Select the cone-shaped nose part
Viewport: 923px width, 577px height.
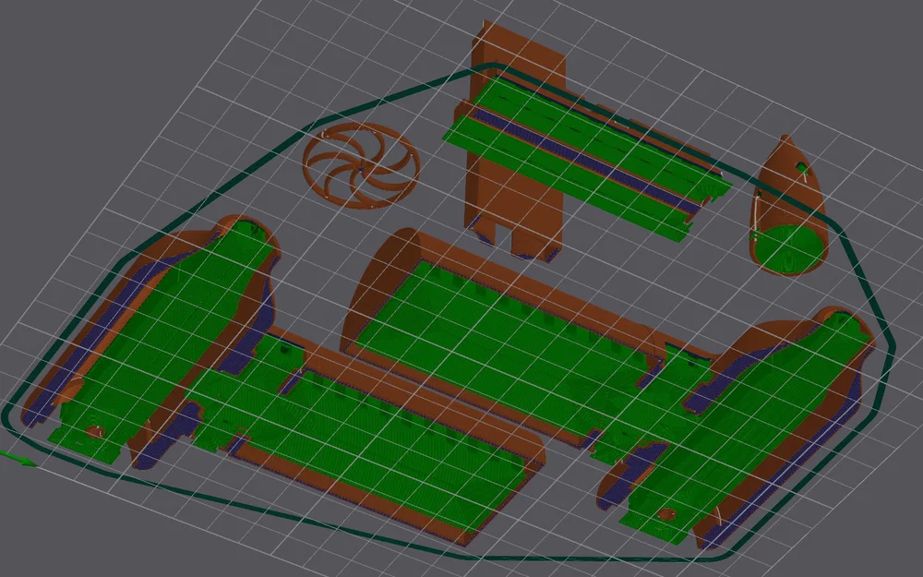click(x=787, y=206)
